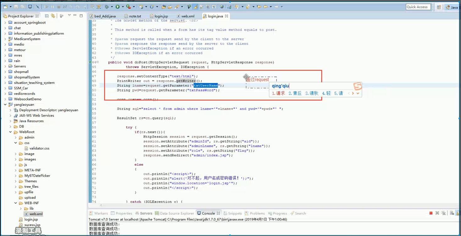461x236 pixels.
Task: Click the Clear Console icon
Action: click(x=452, y=213)
